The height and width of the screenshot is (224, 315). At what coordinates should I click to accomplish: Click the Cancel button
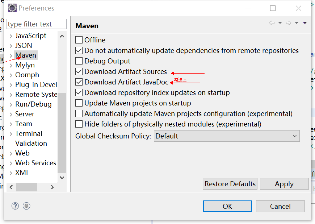point(280,206)
